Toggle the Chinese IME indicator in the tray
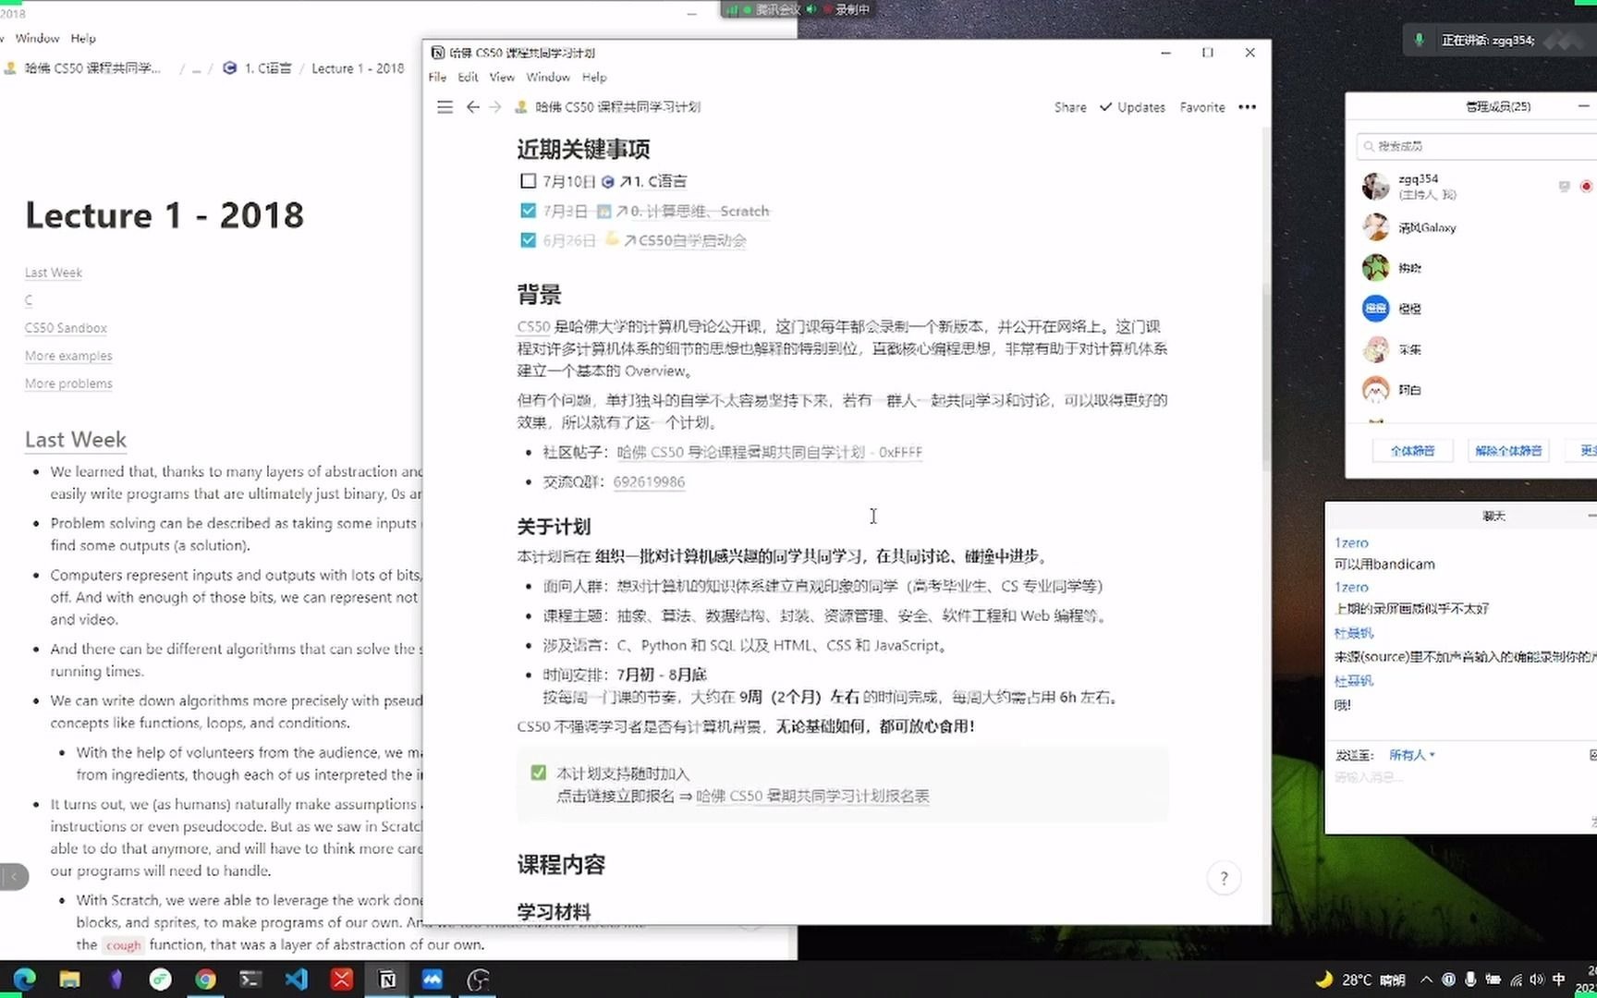The image size is (1597, 998). 1559,980
